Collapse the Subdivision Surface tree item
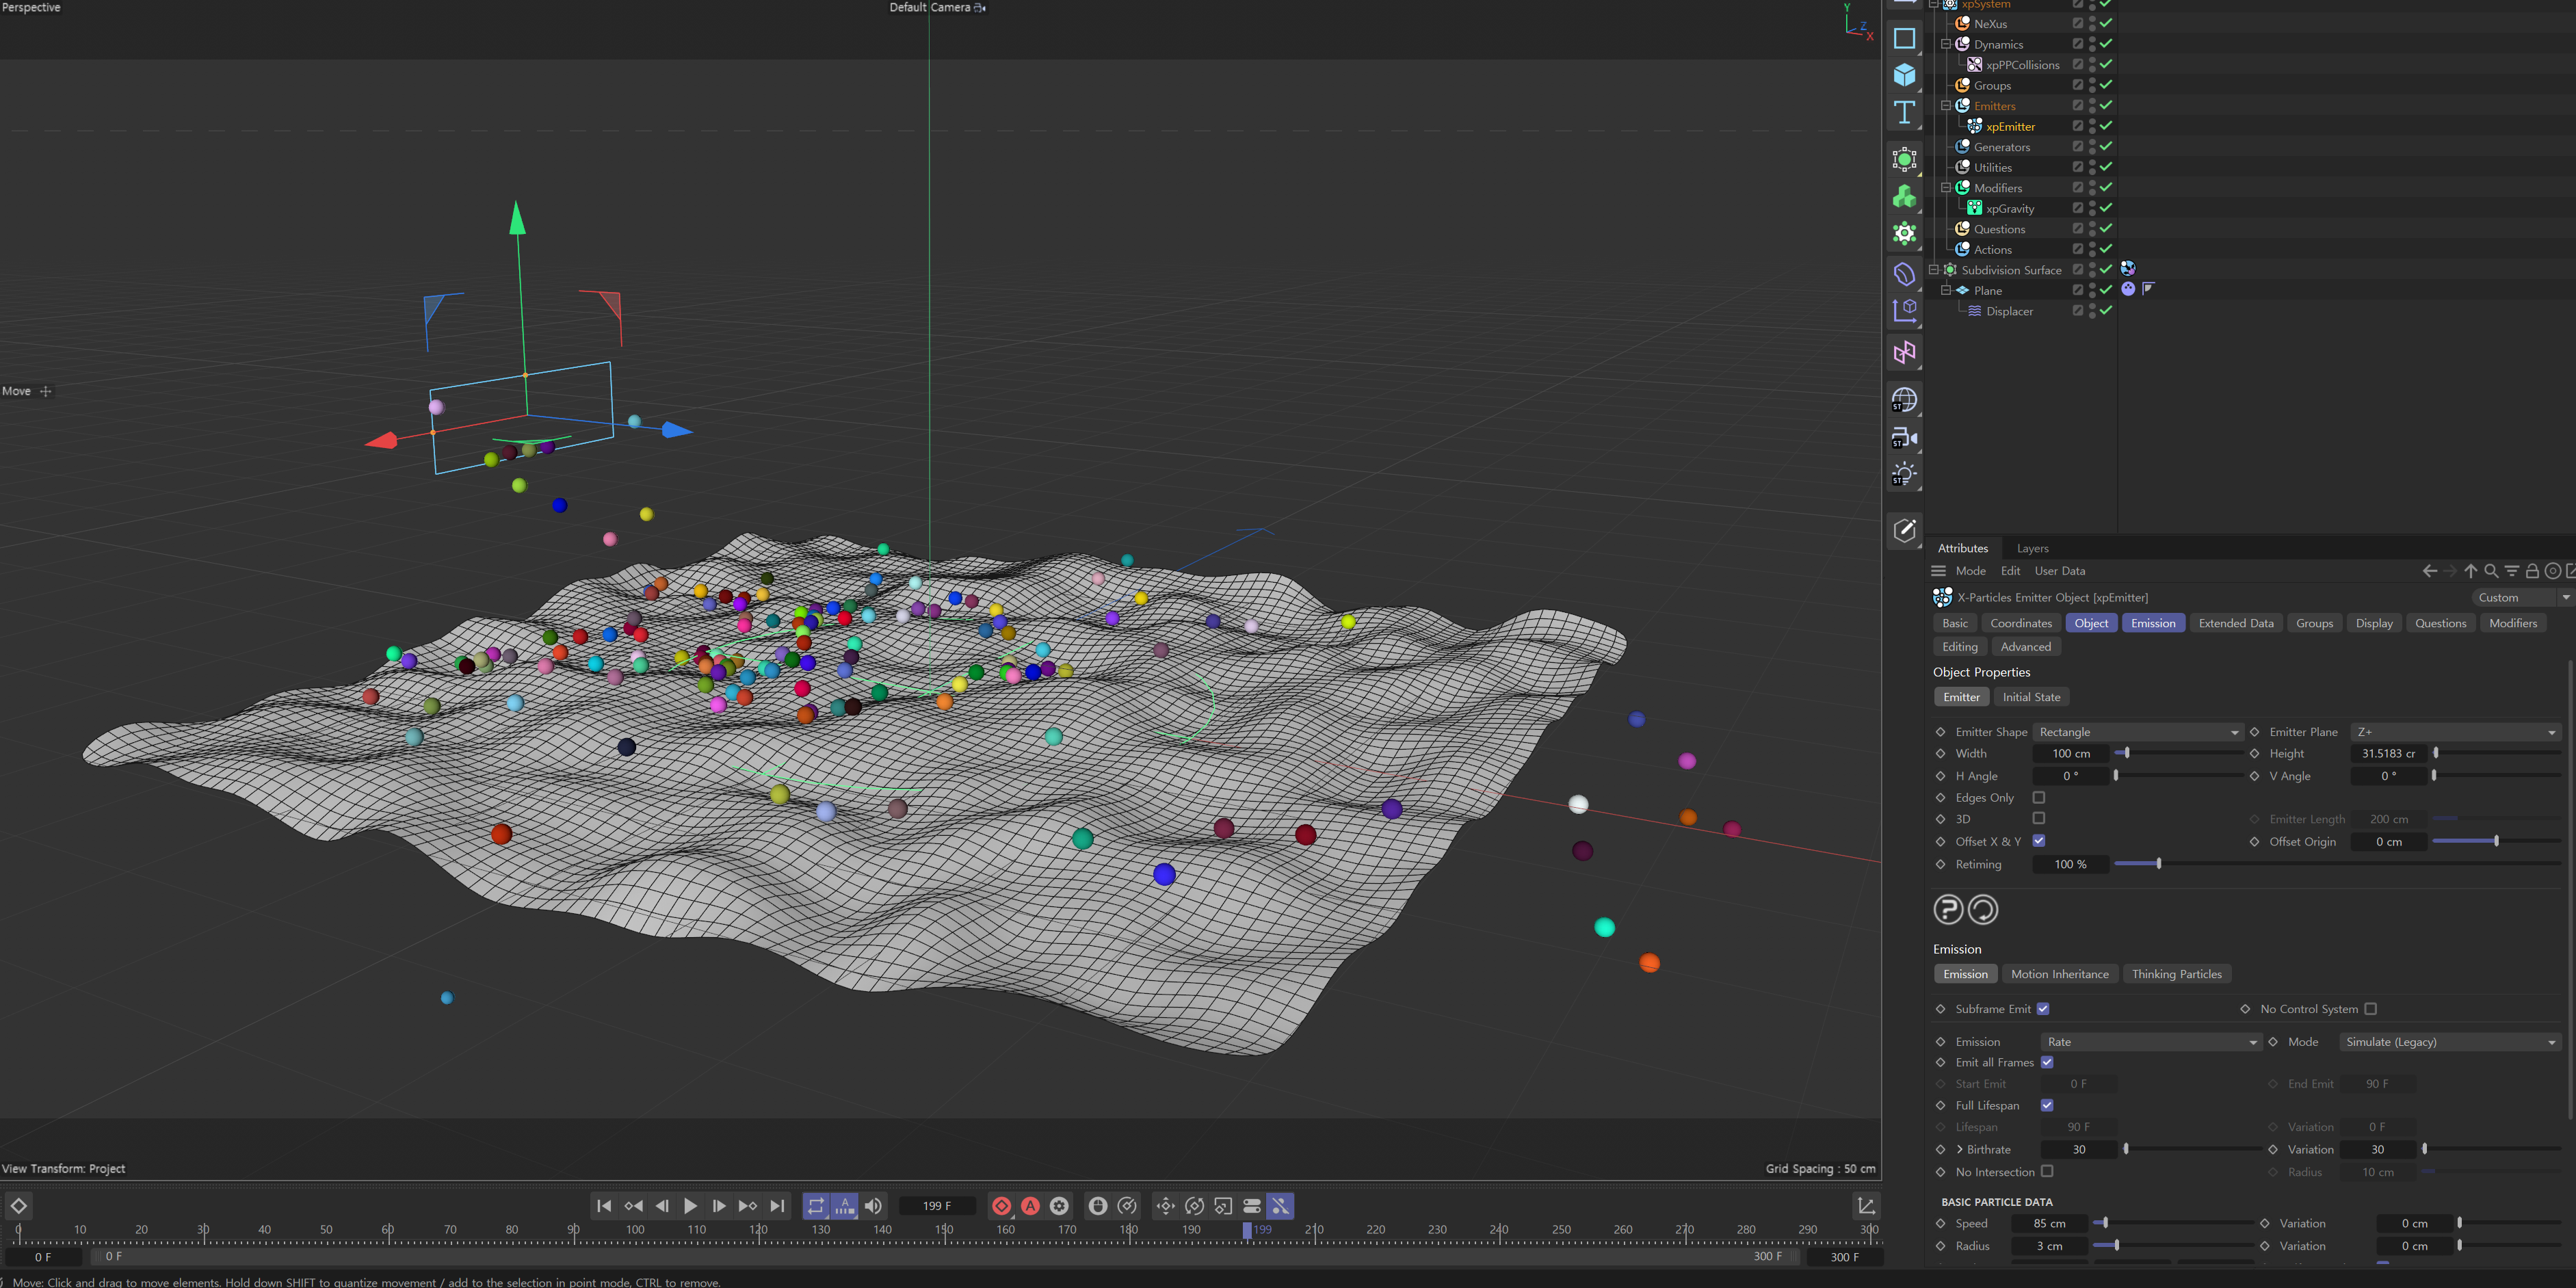The image size is (2576, 1288). pyautogui.click(x=1933, y=270)
